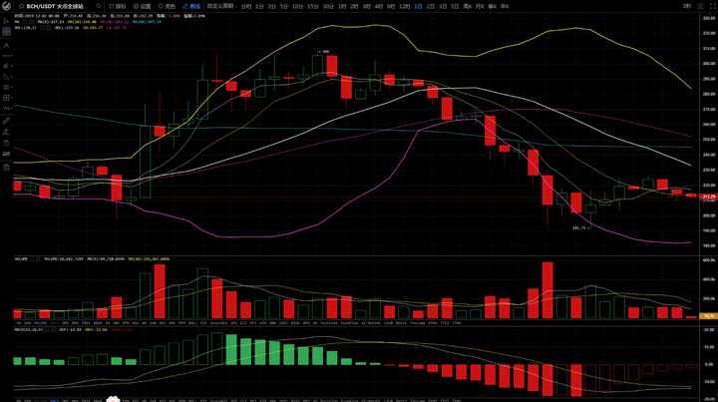Choose RSI in the volume indicator row
The image size is (718, 402).
(136, 323)
